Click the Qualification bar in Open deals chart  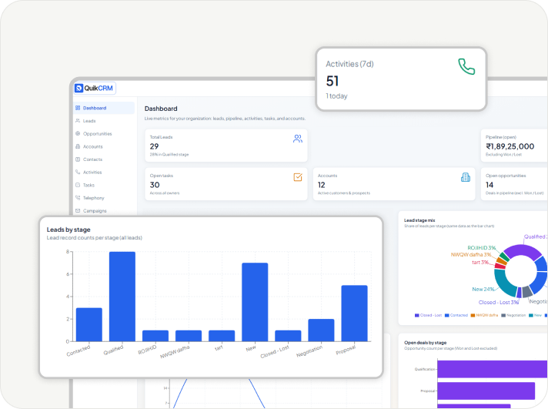click(x=492, y=369)
